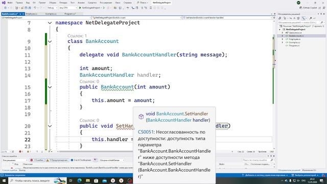Open the Git menu
Image resolution: width=327 pixels, height=184 pixels.
coord(34,3)
